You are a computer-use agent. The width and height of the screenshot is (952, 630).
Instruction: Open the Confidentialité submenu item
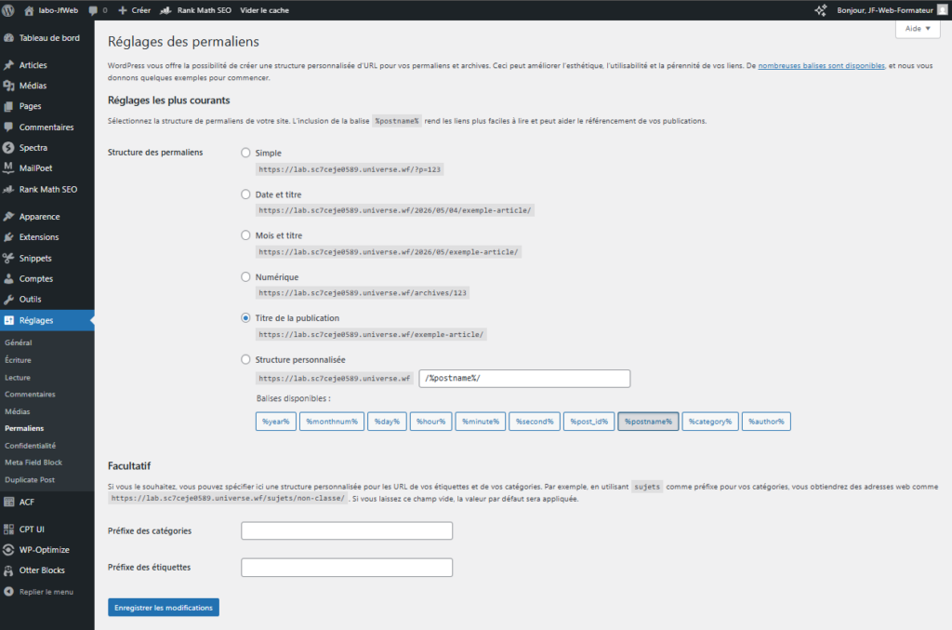click(x=30, y=446)
